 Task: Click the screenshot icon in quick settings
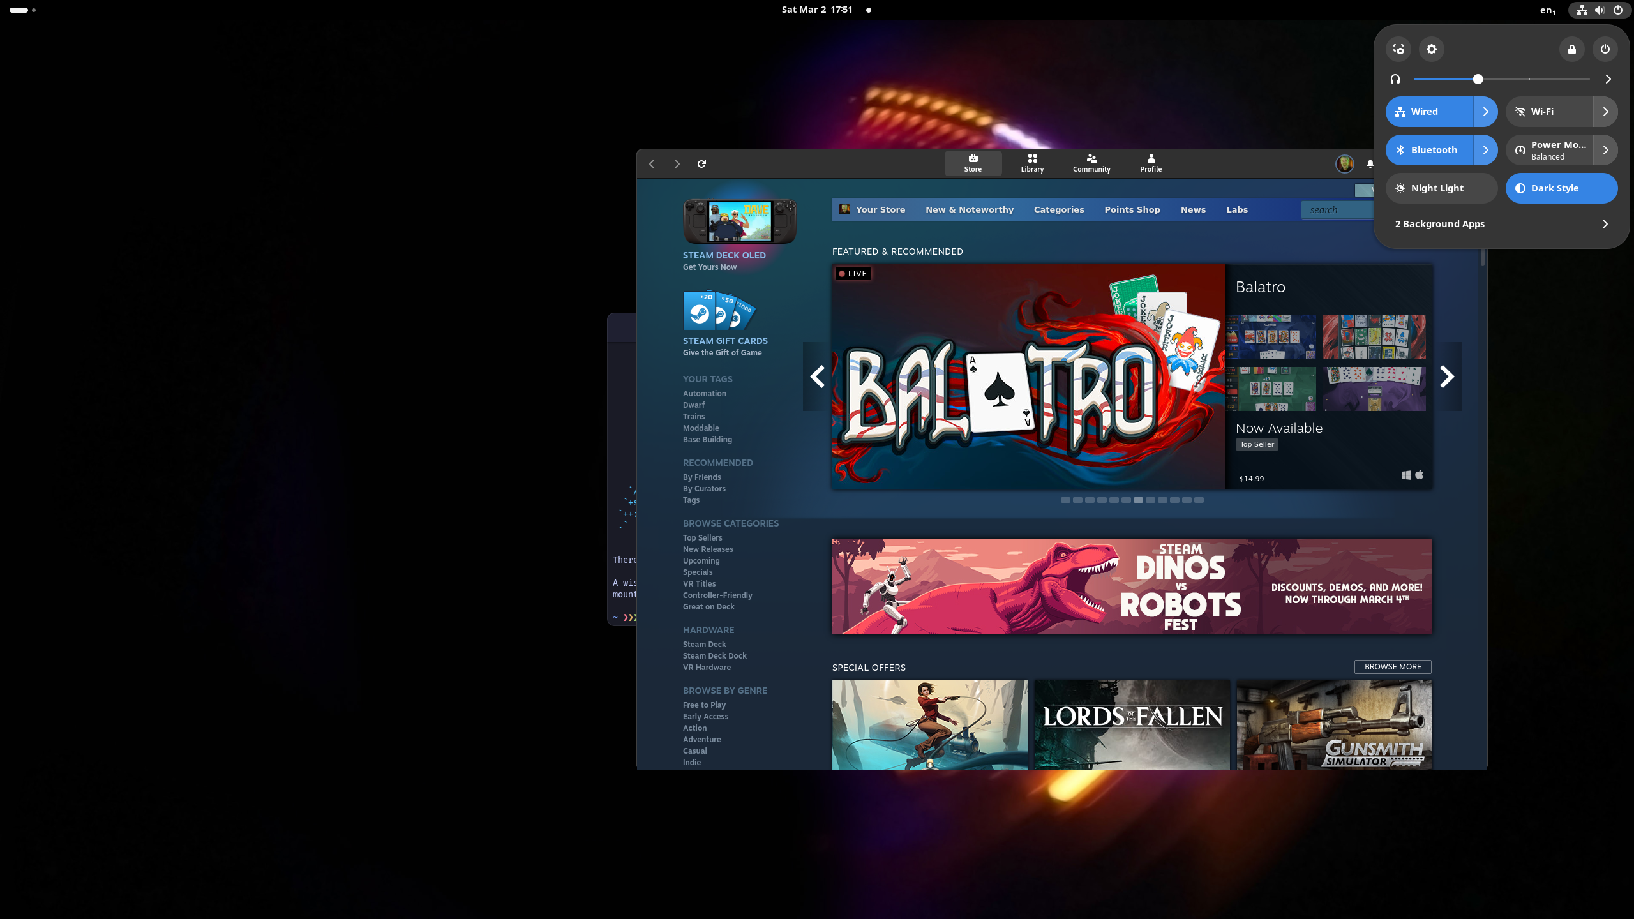pyautogui.click(x=1398, y=49)
